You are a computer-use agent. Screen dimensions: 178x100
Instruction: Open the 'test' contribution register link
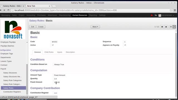[x=56, y=93]
